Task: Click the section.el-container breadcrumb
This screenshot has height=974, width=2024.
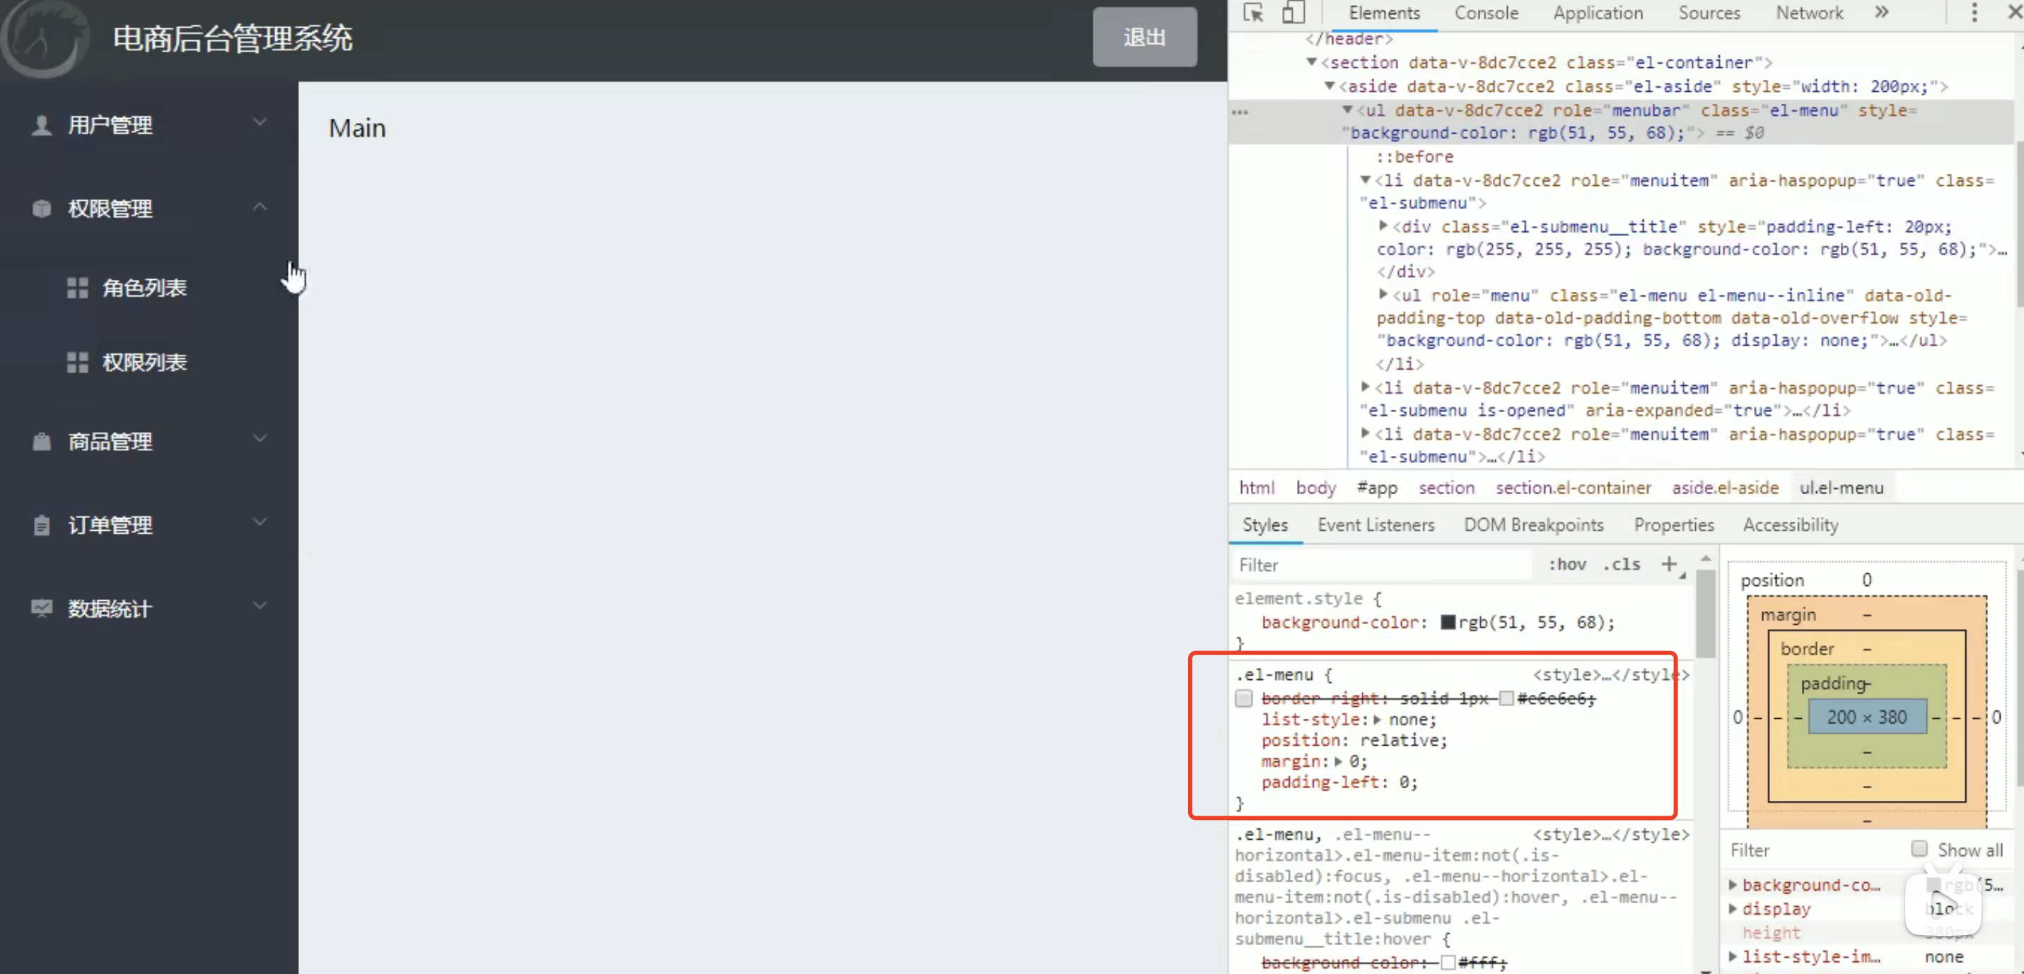Action: tap(1573, 488)
